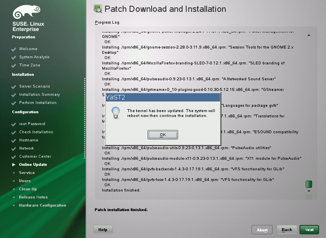Click the scroll up arrow of the progress log
This screenshot has width=326, height=238.
[308, 35]
